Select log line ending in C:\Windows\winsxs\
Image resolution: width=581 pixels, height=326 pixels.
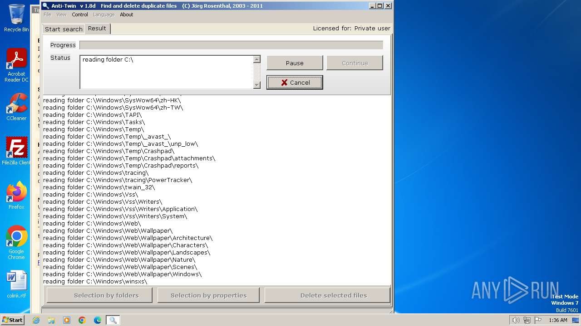click(x=95, y=281)
